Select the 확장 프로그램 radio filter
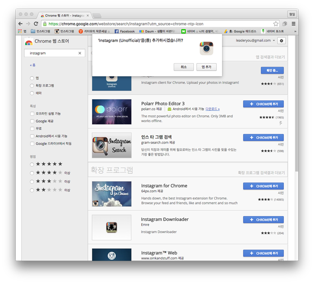The height and width of the screenshot is (283, 314). coord(32,86)
